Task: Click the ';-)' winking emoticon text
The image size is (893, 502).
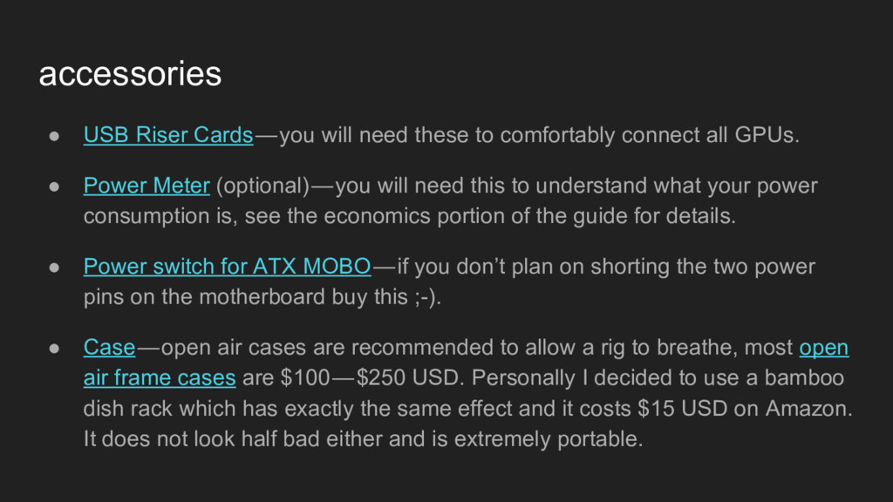Action: pyautogui.click(x=427, y=297)
